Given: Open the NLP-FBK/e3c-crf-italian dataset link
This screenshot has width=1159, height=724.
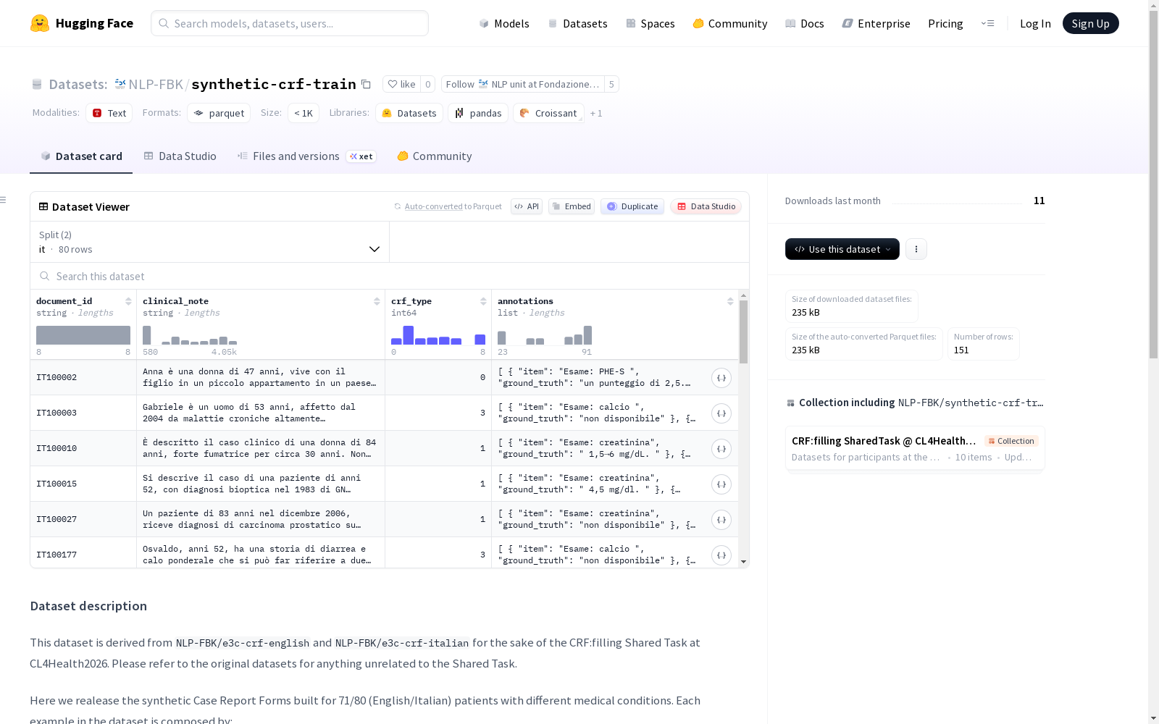Looking at the screenshot, I should [x=402, y=643].
